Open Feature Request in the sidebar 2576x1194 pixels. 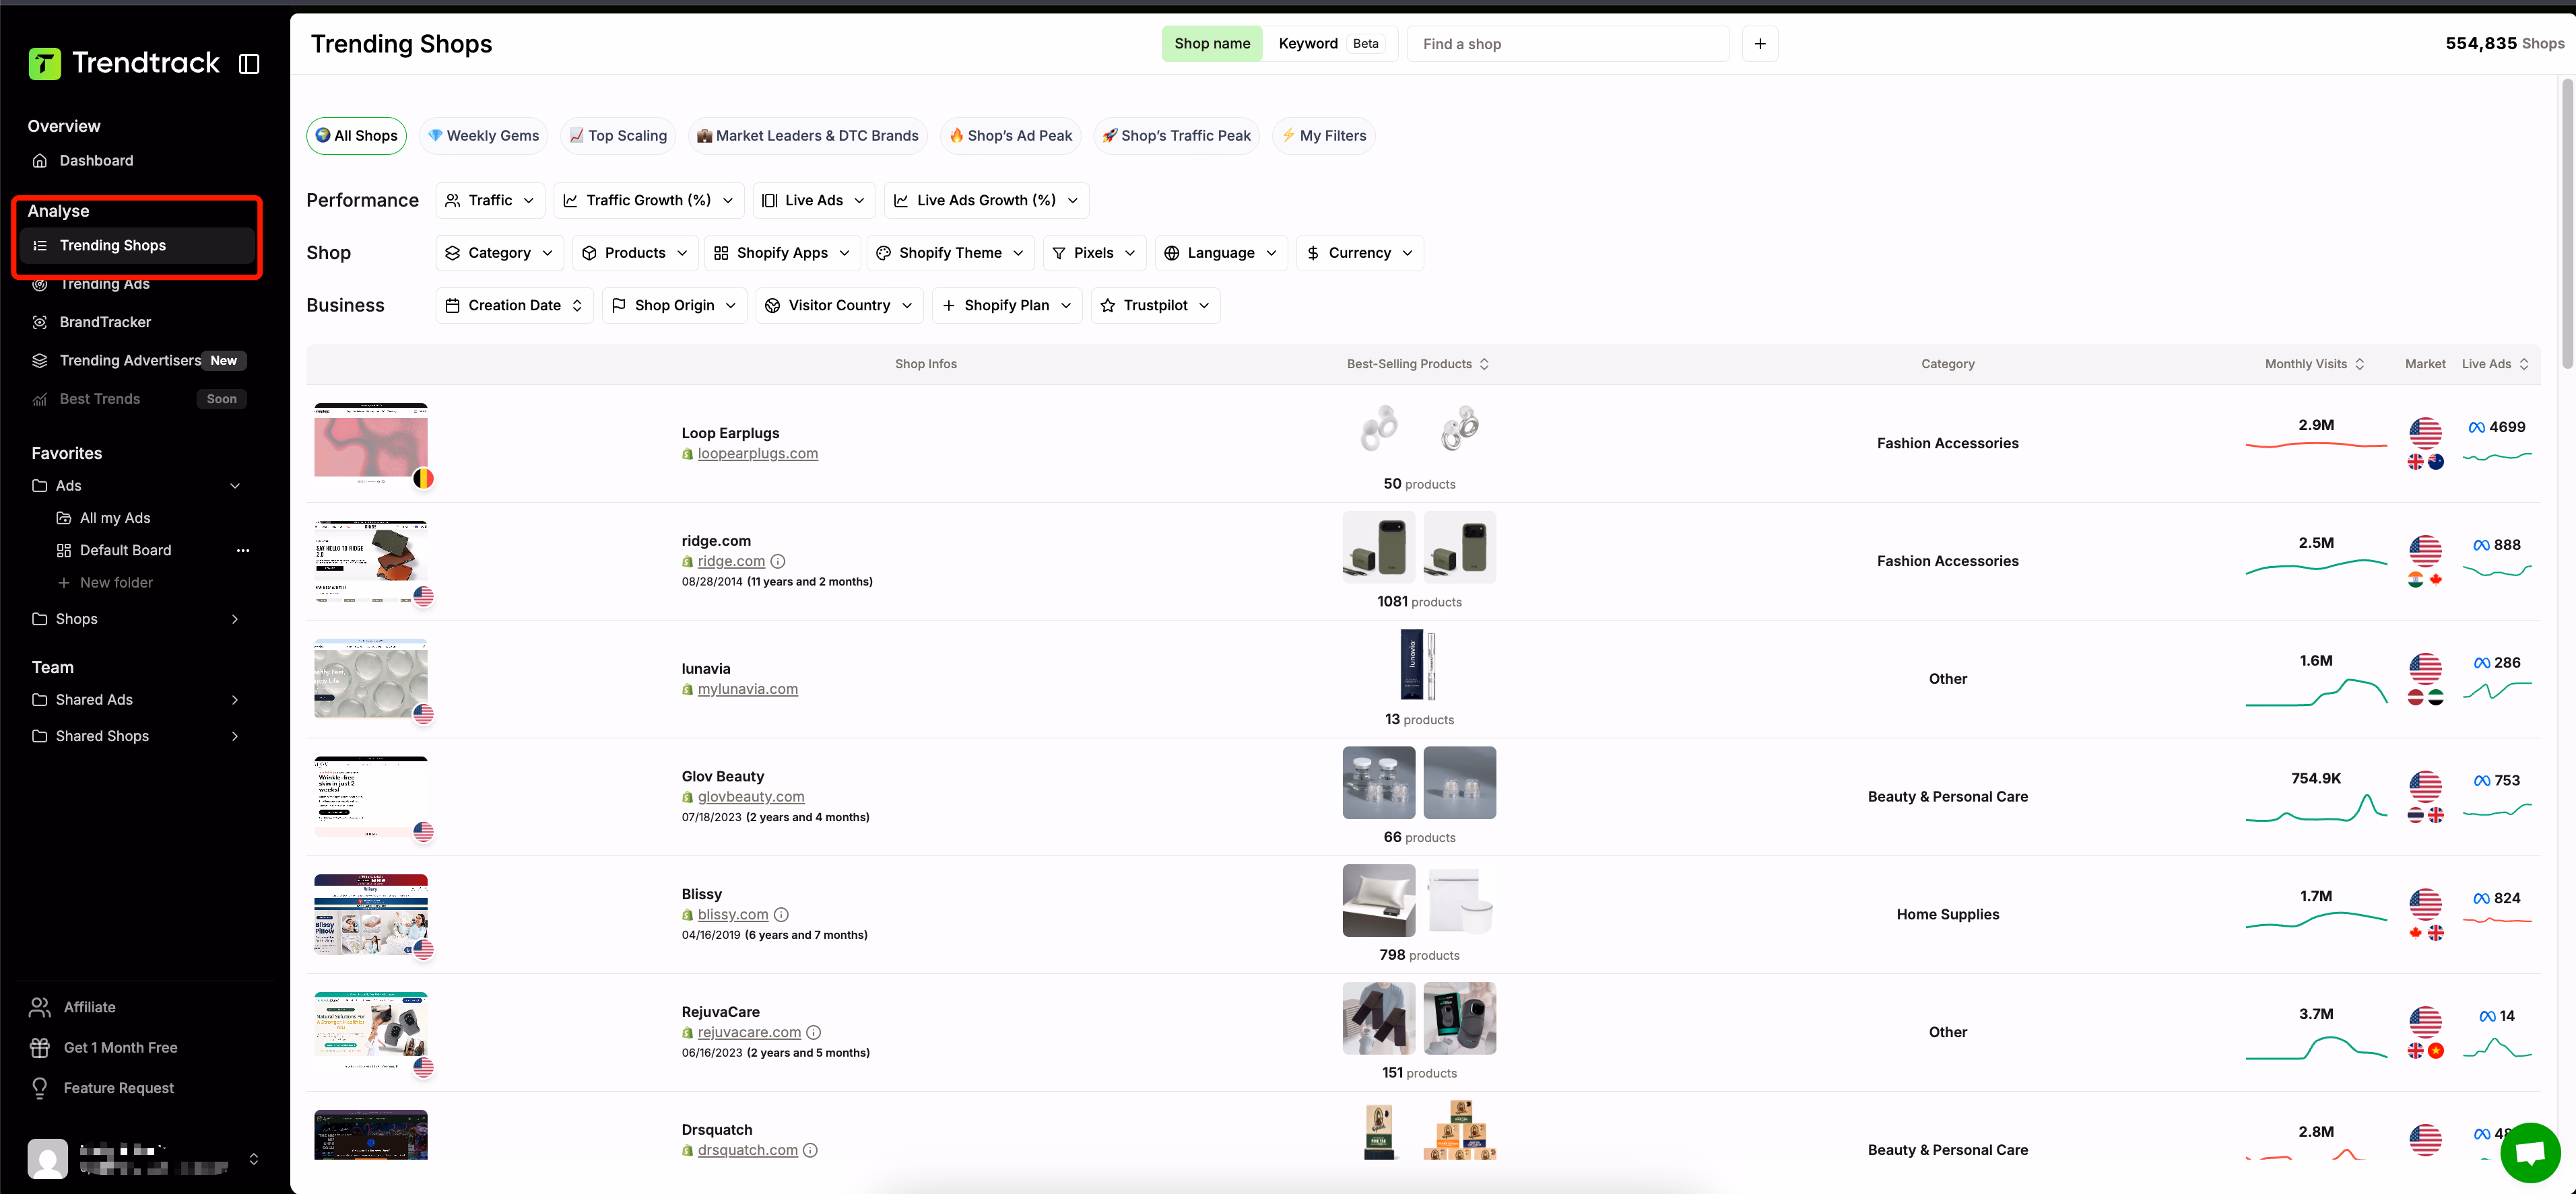click(x=118, y=1087)
